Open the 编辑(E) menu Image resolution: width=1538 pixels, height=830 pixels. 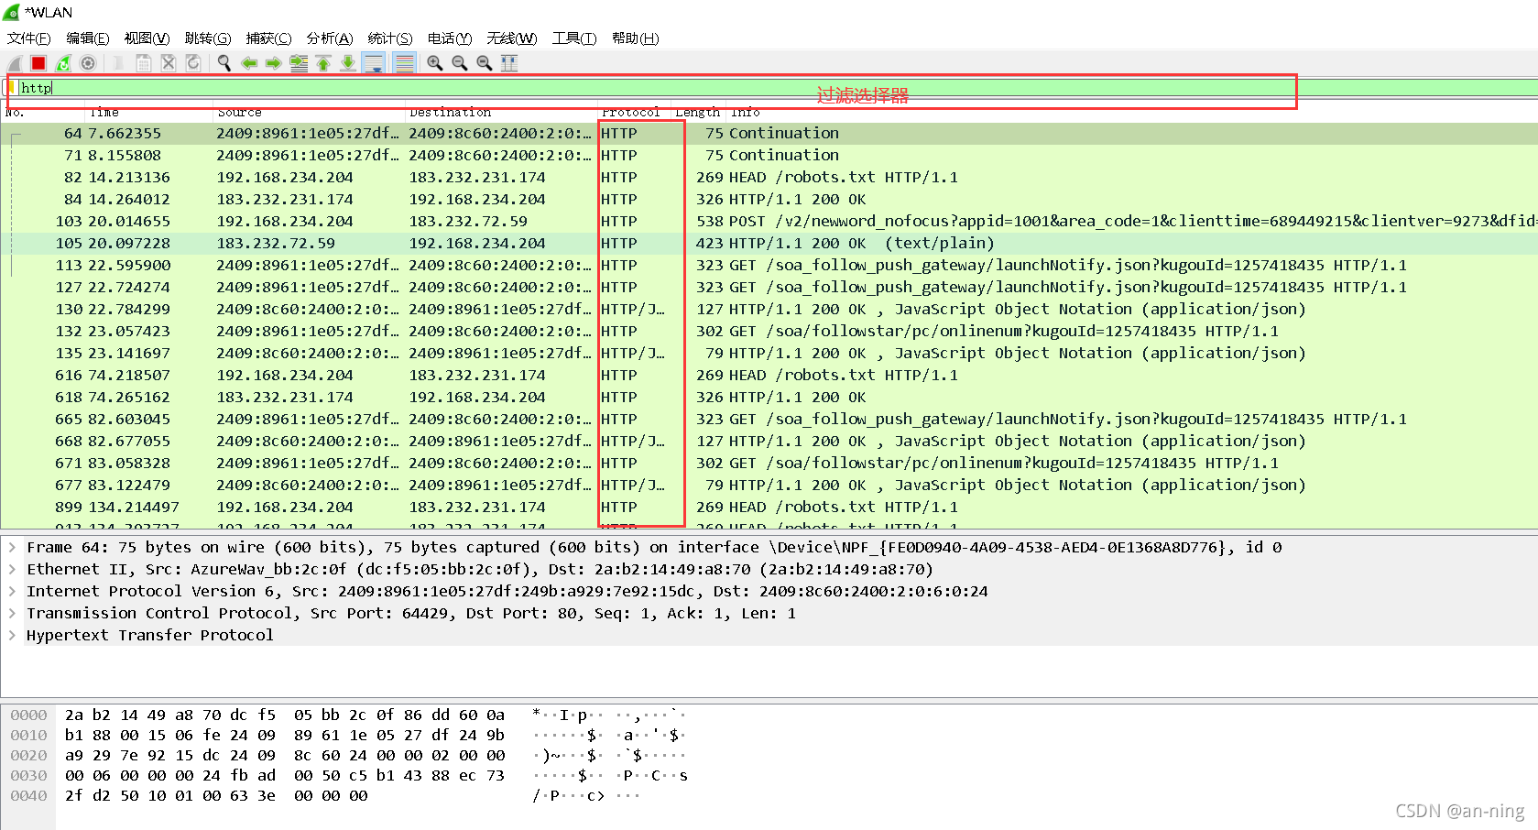pyautogui.click(x=88, y=38)
